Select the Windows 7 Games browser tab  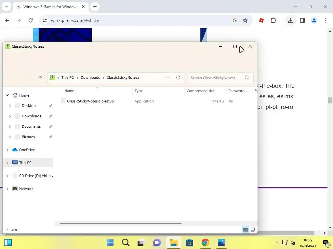coord(50,7)
